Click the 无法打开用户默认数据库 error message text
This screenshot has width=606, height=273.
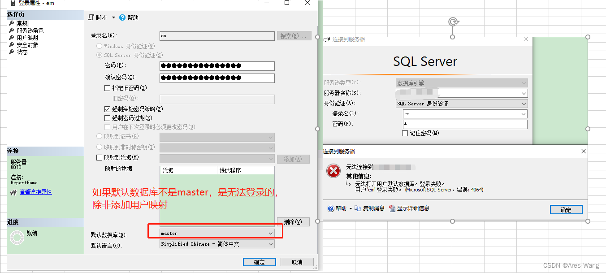[400, 184]
